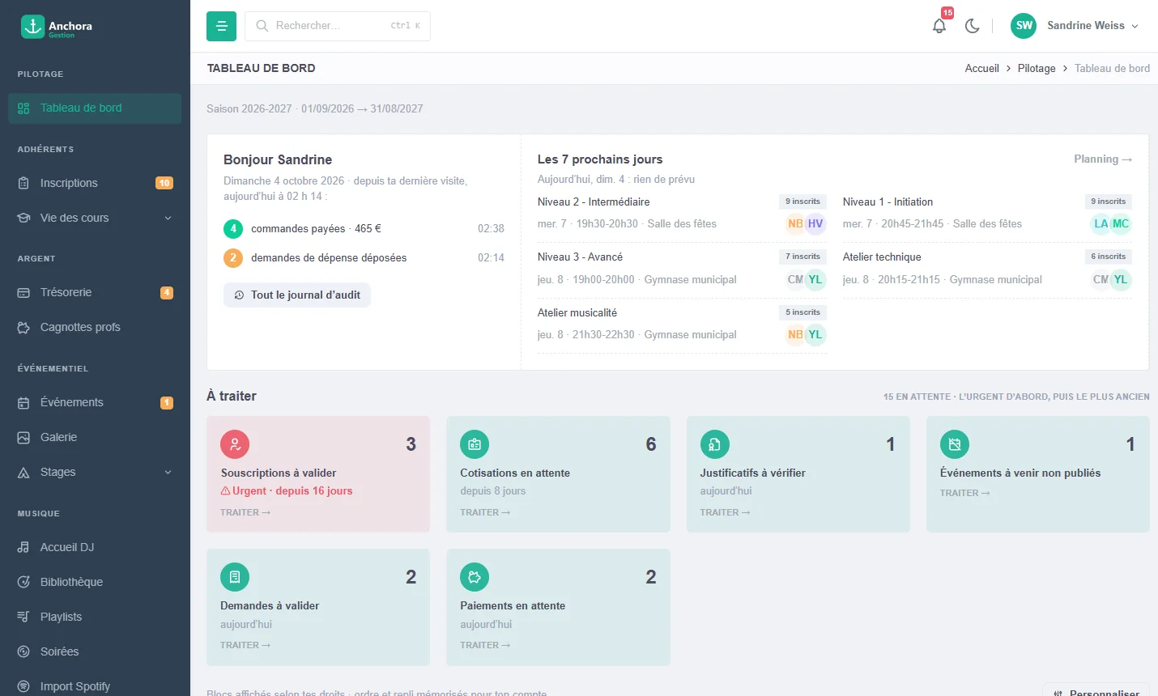1158x696 pixels.
Task: Focus the Rechercher search field
Action: (x=338, y=26)
